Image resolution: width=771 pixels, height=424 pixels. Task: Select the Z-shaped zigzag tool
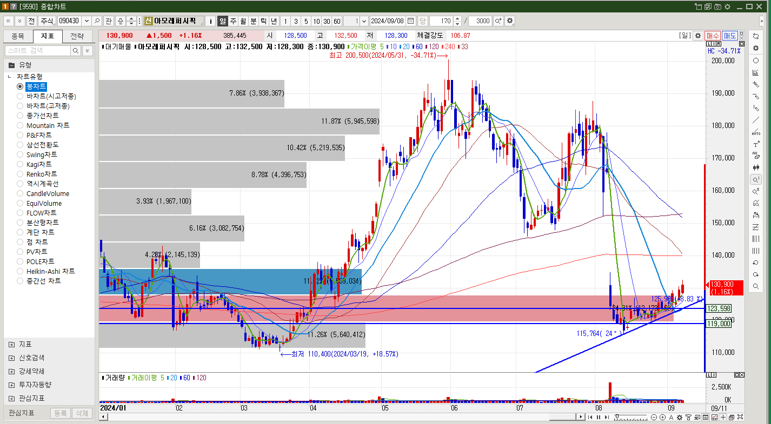pyautogui.click(x=756, y=227)
